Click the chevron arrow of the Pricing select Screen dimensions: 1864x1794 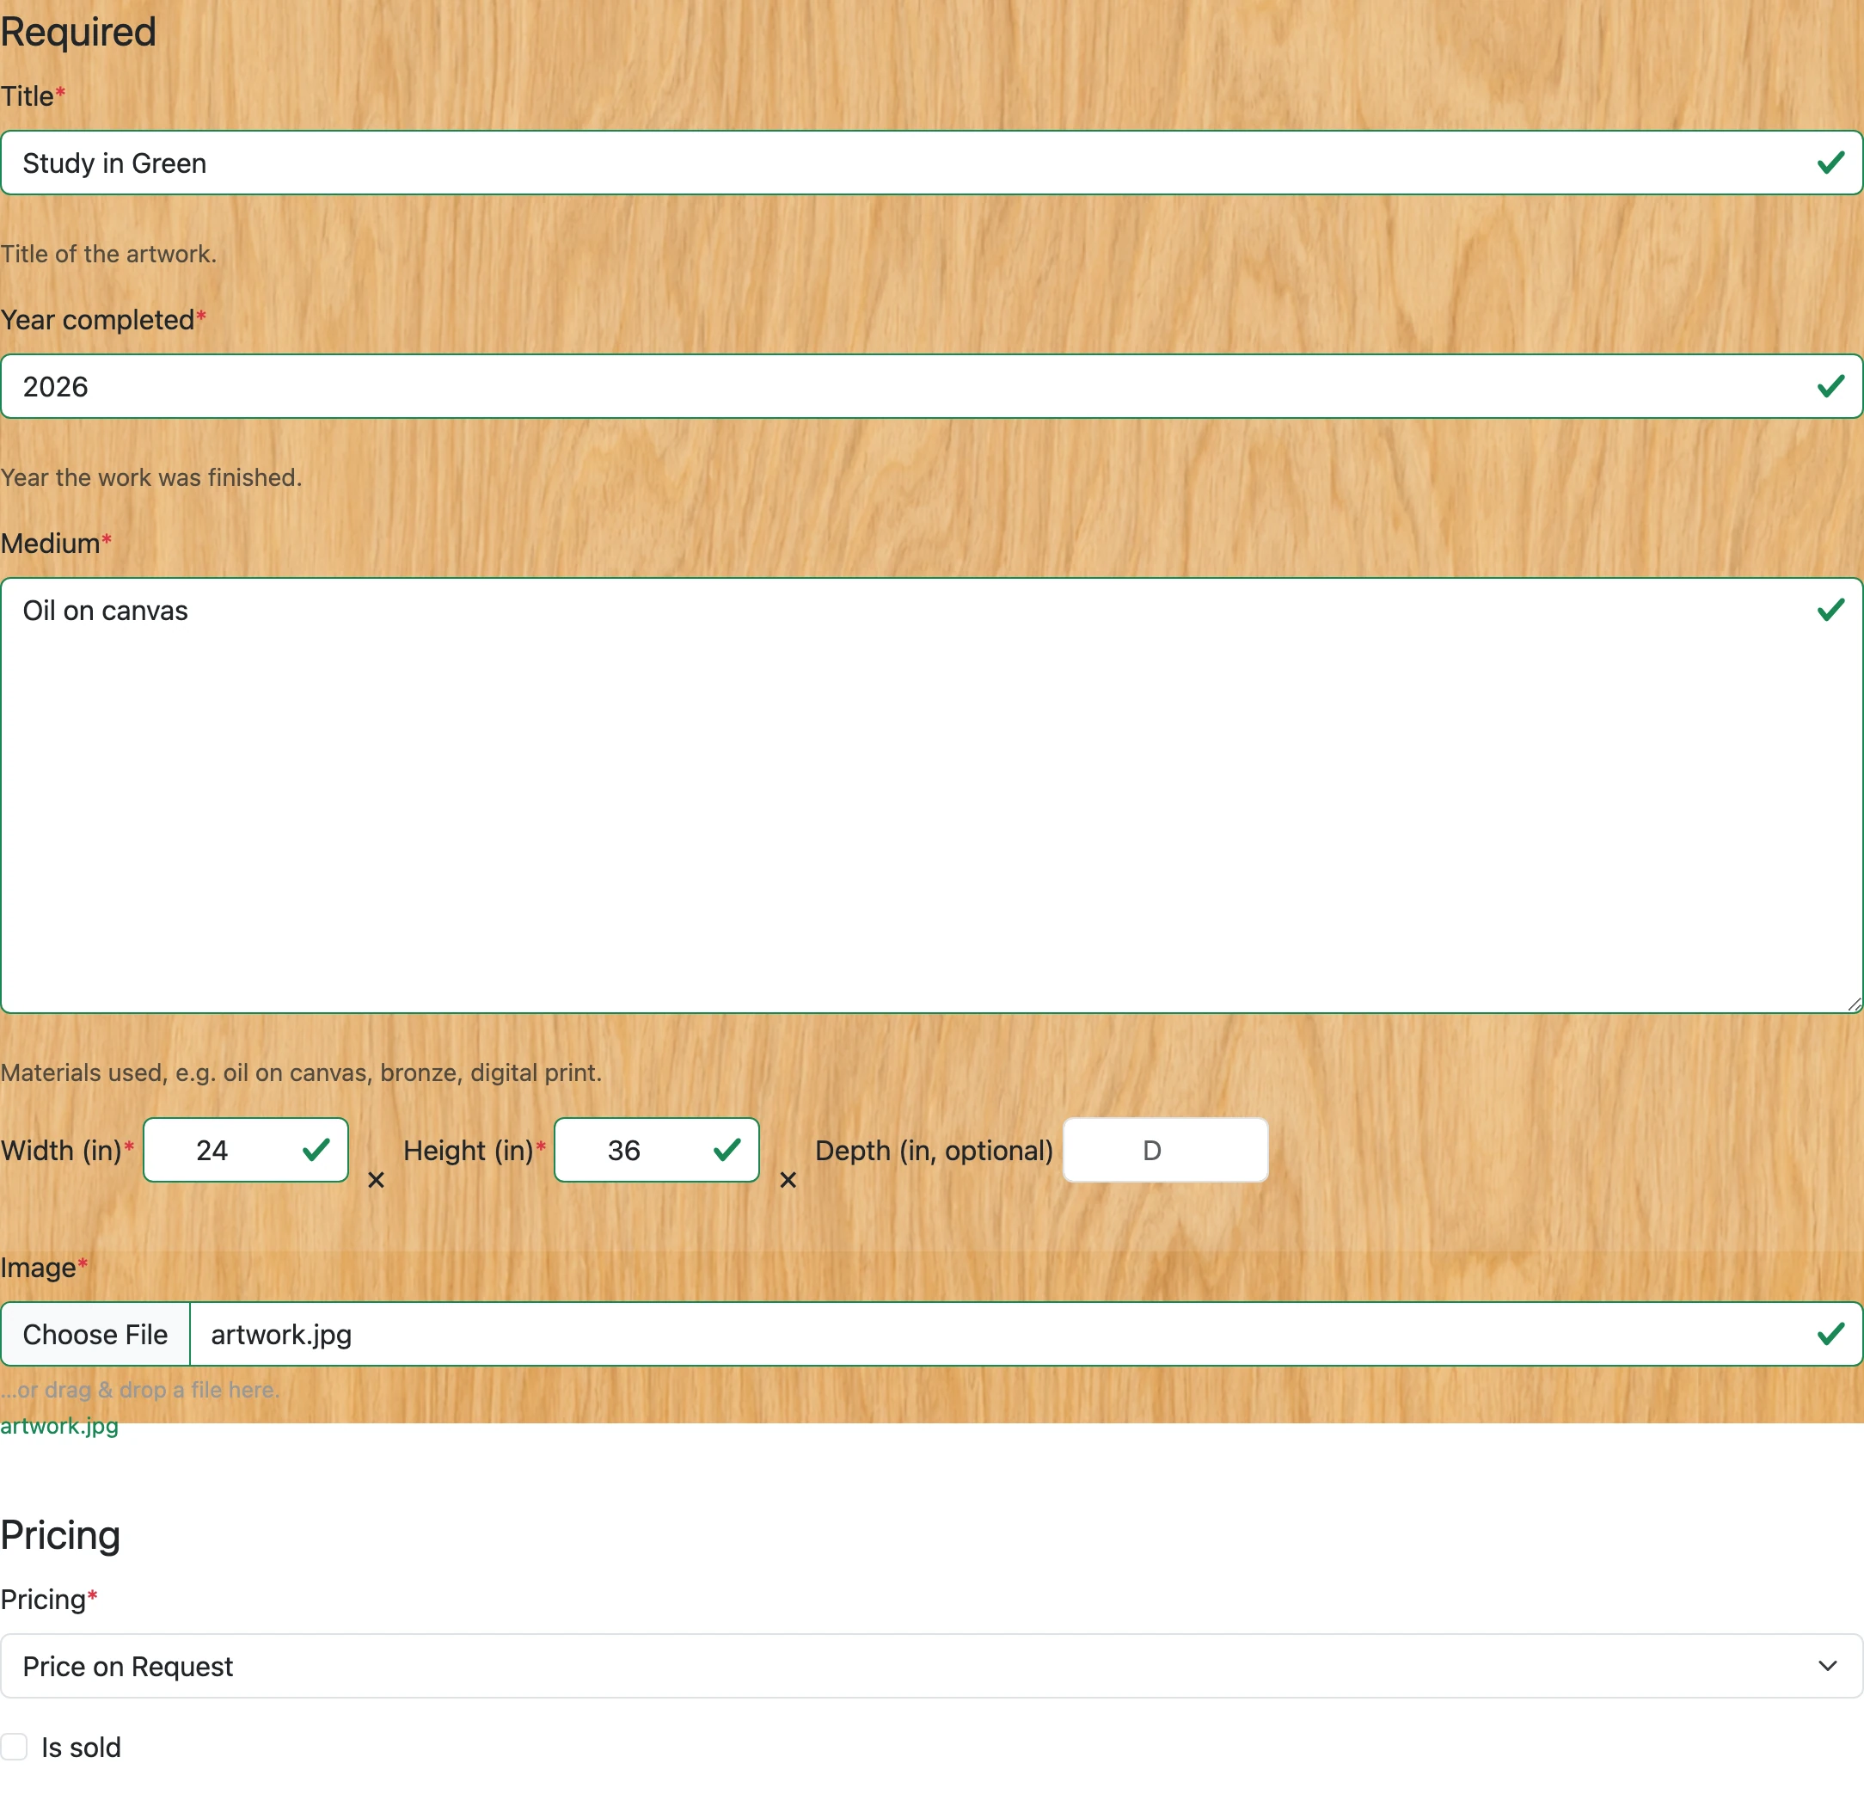coord(1828,1666)
